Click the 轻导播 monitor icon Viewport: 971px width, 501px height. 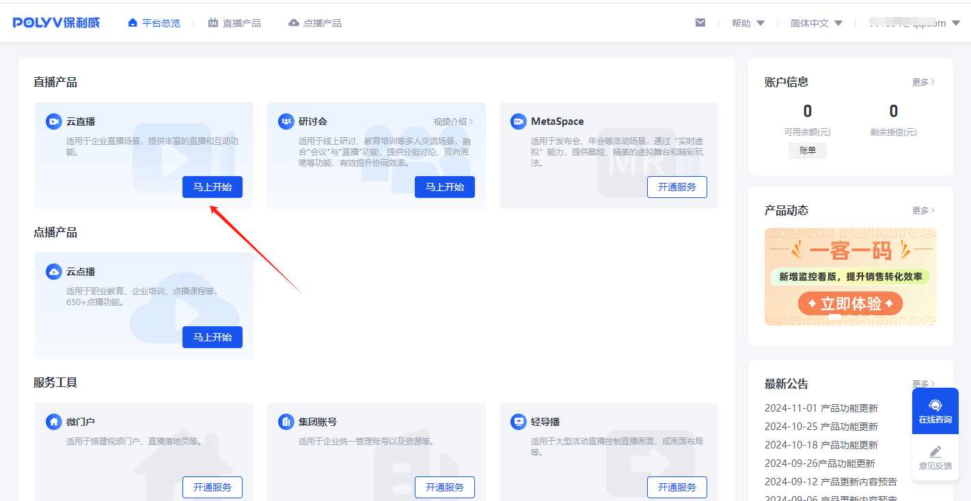click(x=518, y=422)
